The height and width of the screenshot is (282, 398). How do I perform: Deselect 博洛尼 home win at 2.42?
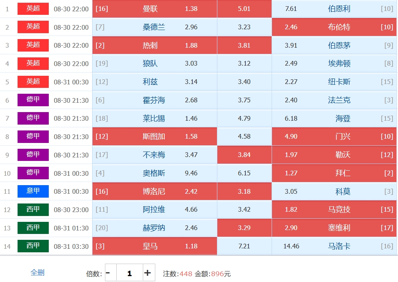click(x=155, y=191)
